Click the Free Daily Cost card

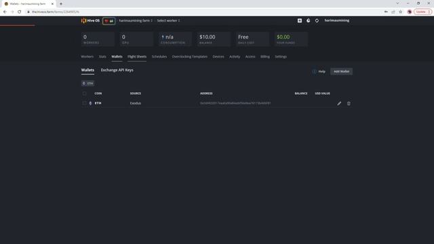pyautogui.click(x=252, y=39)
